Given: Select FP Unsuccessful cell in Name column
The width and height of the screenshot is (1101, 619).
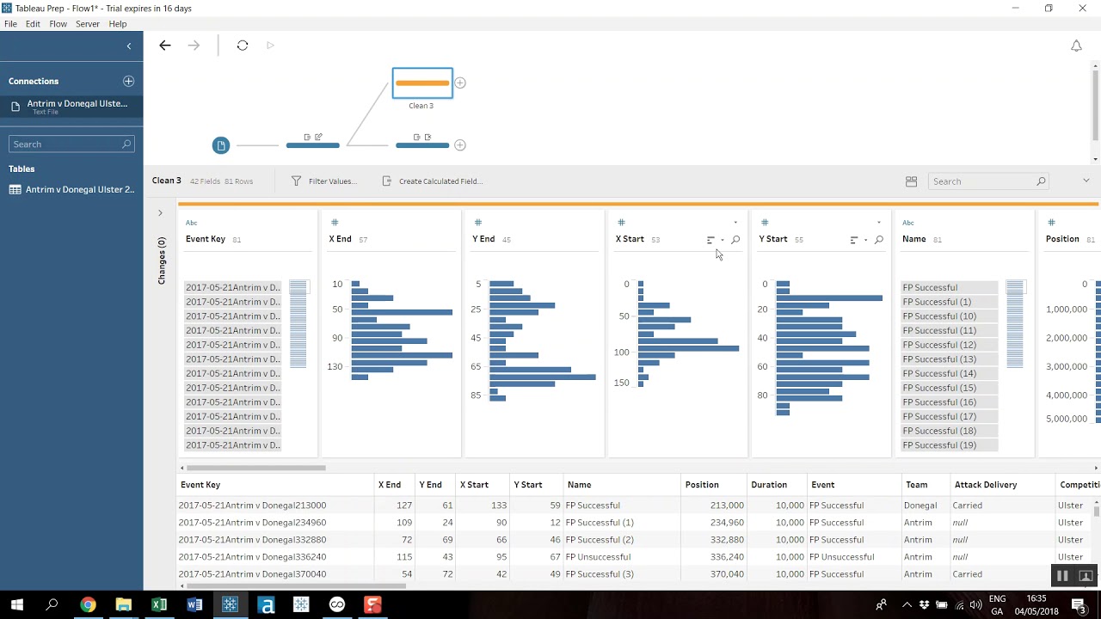Looking at the screenshot, I should point(598,557).
